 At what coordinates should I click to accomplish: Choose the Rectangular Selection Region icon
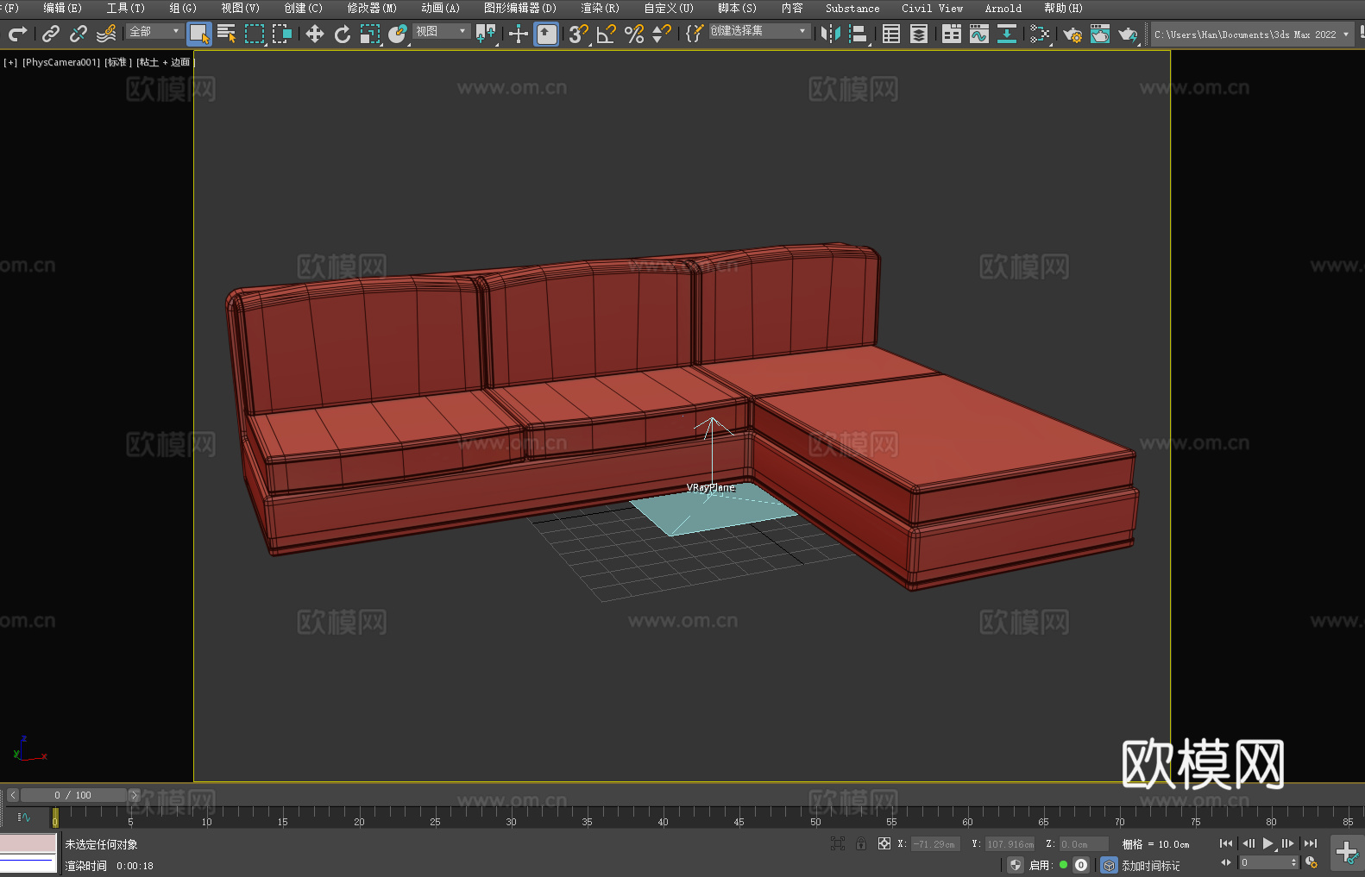pos(255,34)
